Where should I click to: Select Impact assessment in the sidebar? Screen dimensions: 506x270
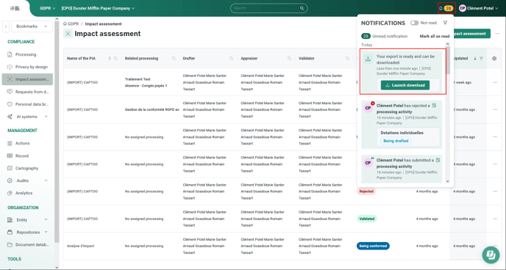[27, 79]
